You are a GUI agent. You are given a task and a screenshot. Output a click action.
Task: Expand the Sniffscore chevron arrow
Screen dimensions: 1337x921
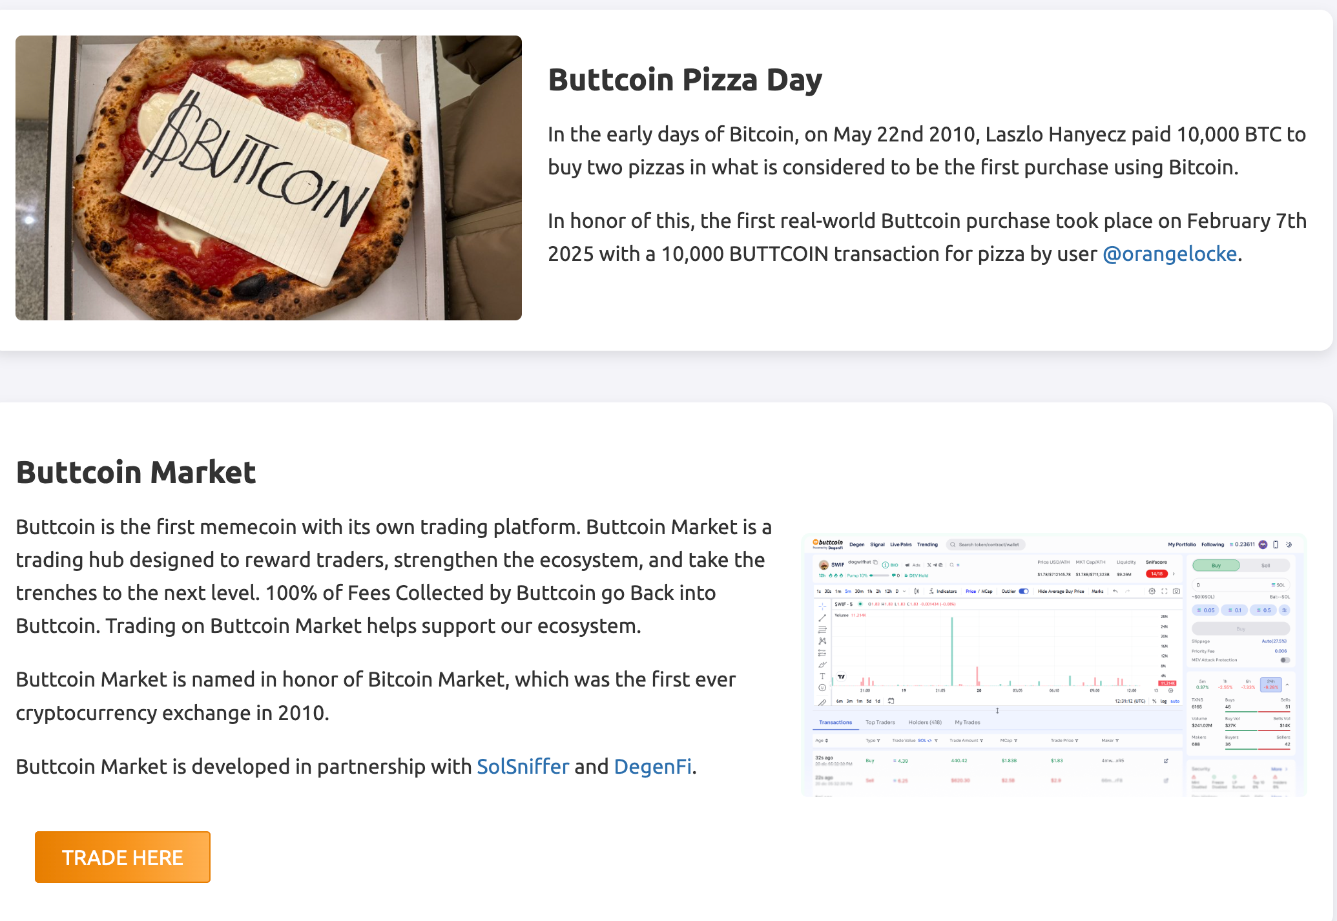tap(1174, 574)
